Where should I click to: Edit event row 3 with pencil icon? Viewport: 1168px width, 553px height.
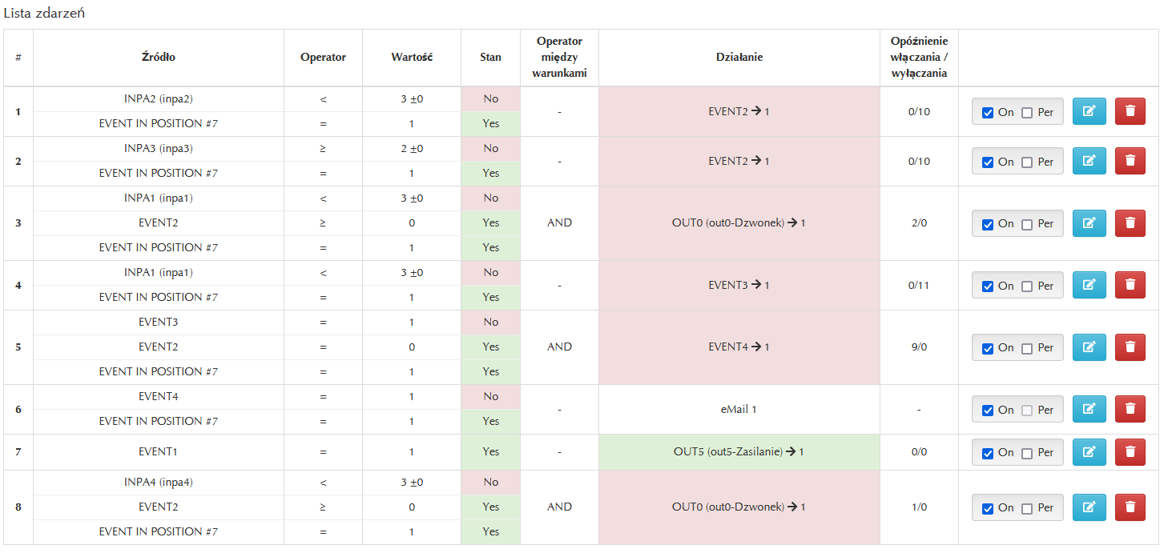(1089, 223)
